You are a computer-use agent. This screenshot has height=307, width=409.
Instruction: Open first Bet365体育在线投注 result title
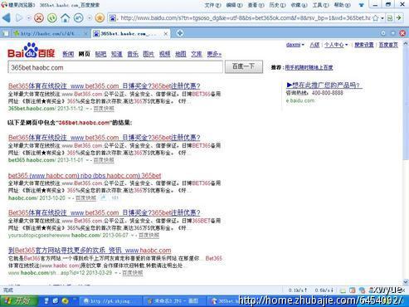point(105,85)
